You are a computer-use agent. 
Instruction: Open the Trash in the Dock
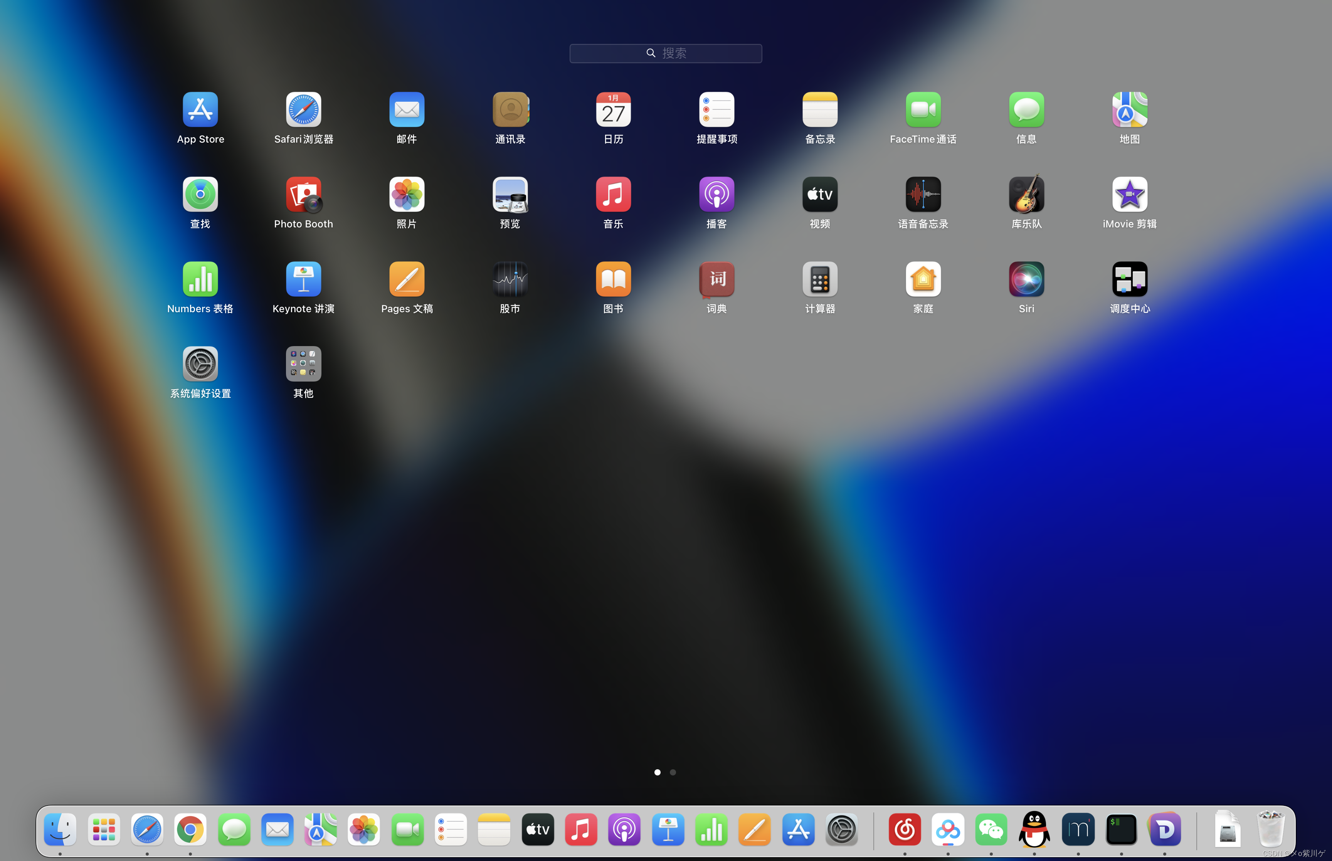1270,830
